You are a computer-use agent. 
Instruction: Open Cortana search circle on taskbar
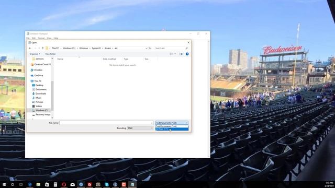13,184
